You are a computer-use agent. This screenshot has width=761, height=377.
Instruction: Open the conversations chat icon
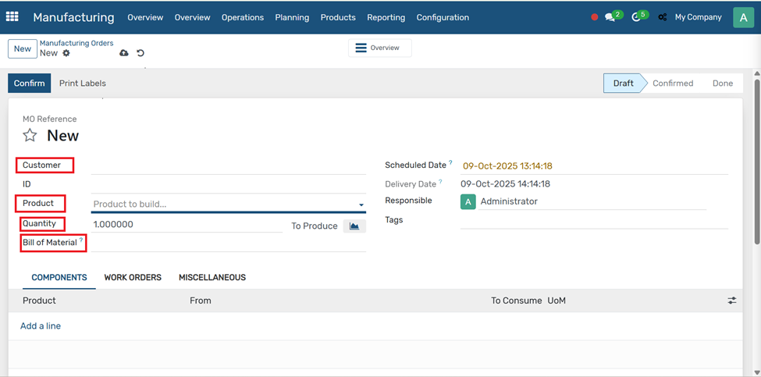coord(610,17)
